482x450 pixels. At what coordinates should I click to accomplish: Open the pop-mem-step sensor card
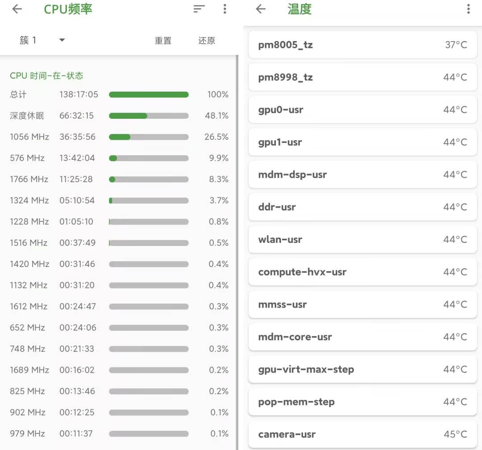point(362,402)
